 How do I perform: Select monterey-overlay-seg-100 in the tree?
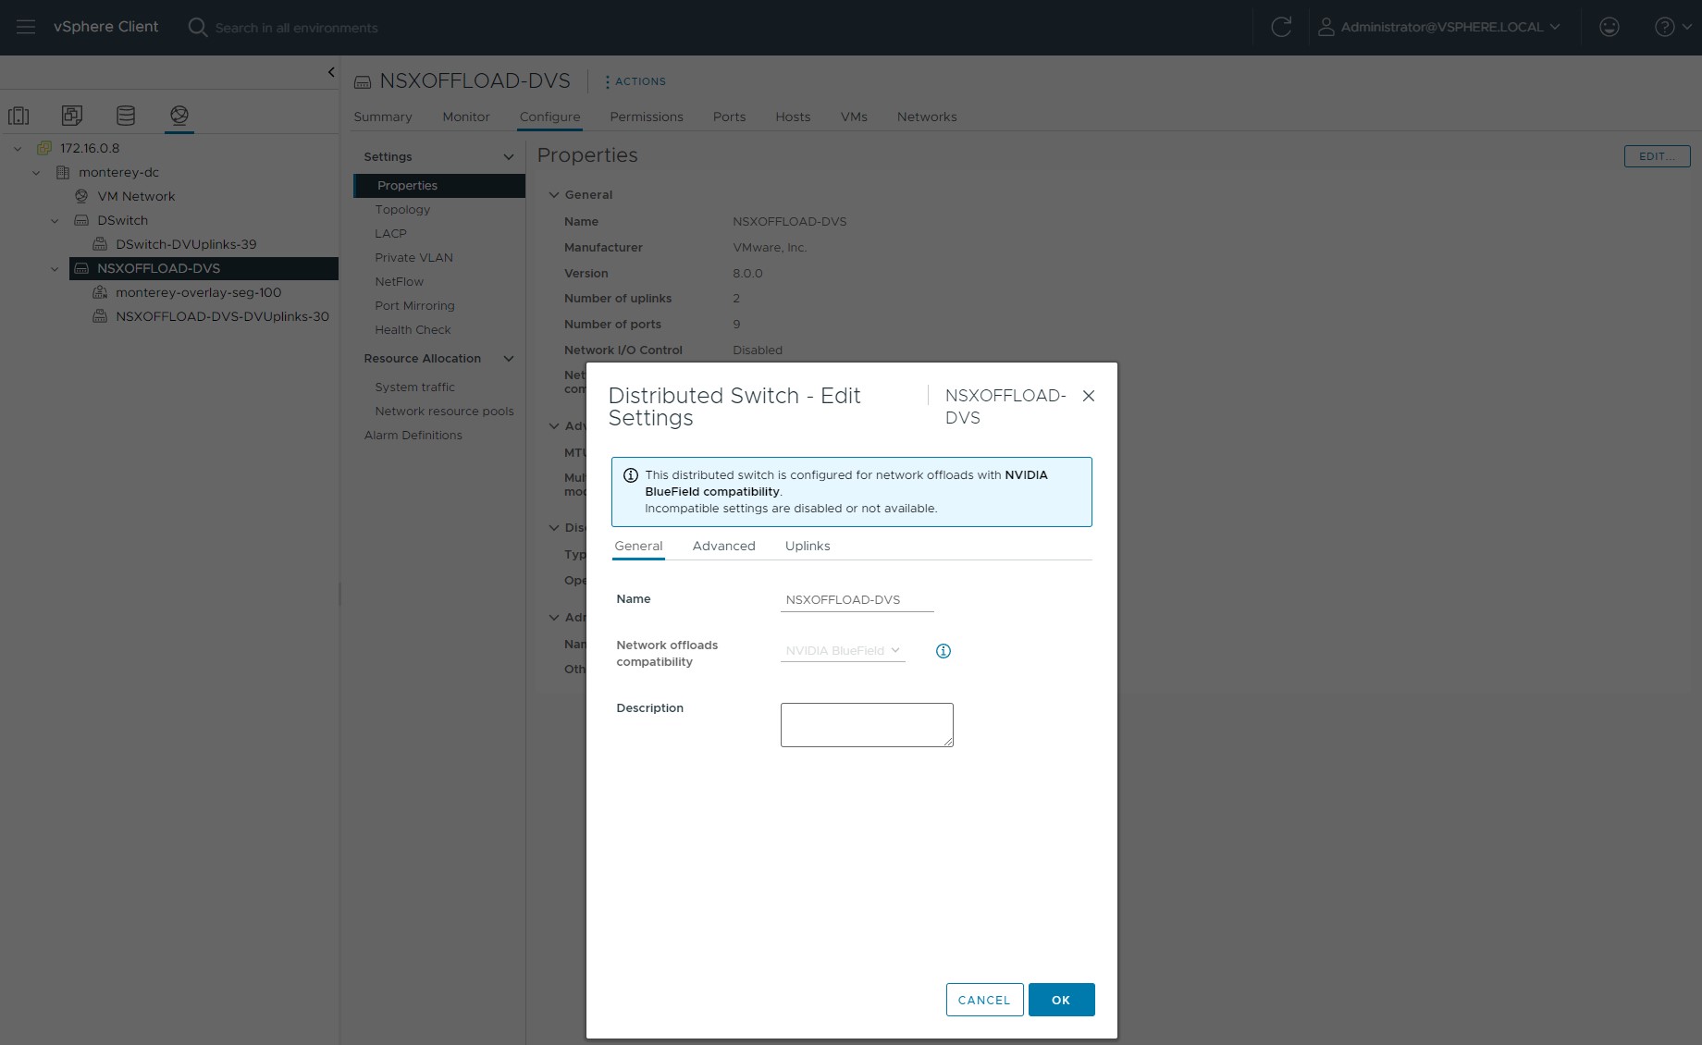[x=198, y=292]
